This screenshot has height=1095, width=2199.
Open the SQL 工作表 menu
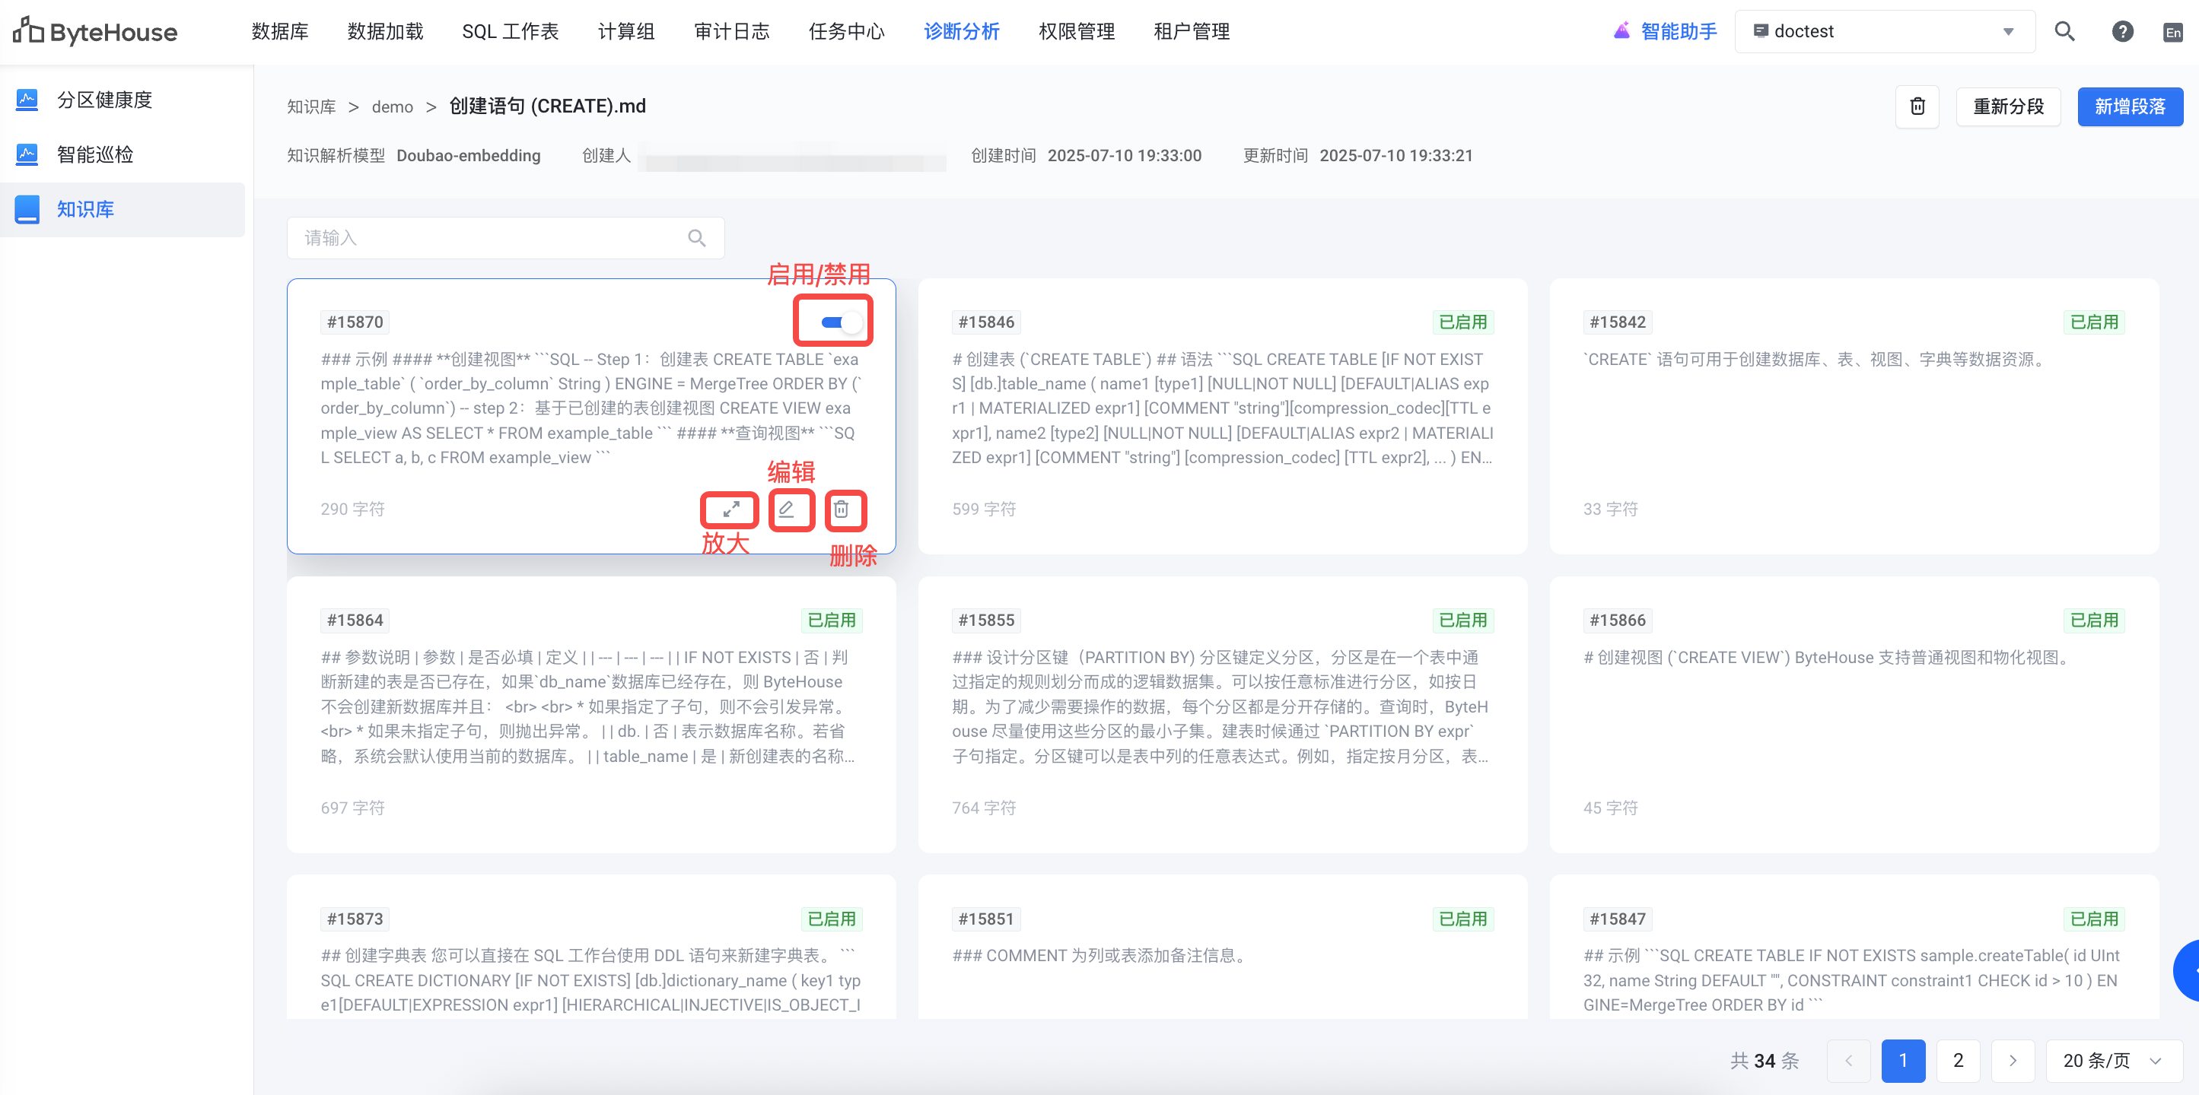pos(510,31)
